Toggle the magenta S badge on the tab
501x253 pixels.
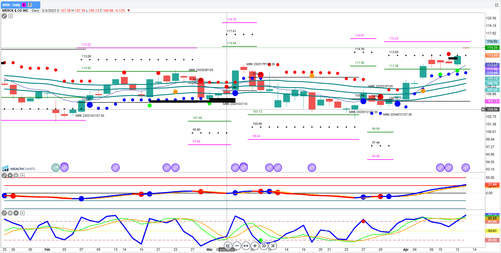click(24, 5)
